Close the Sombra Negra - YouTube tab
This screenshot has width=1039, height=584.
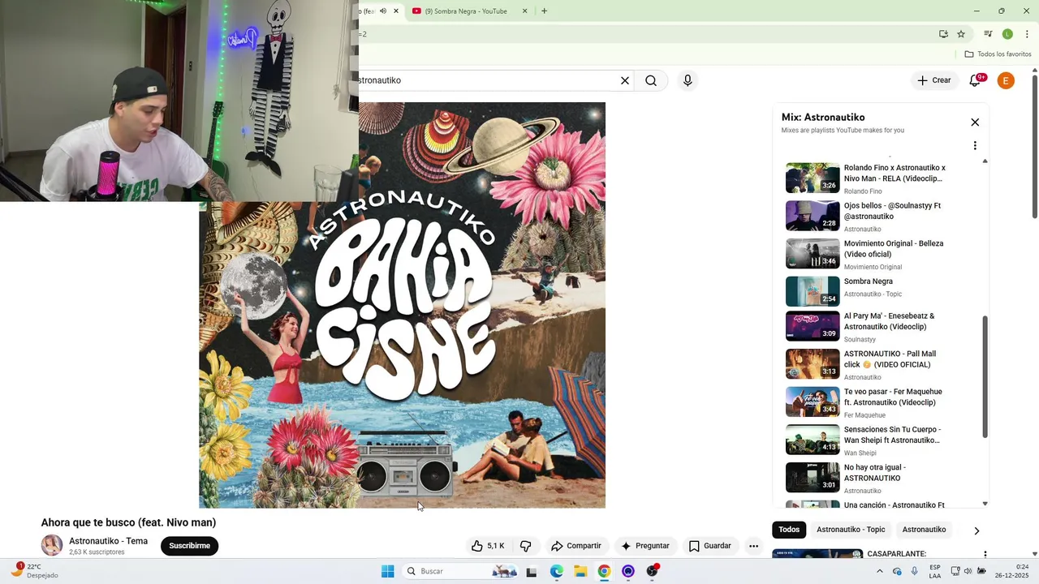524,11
